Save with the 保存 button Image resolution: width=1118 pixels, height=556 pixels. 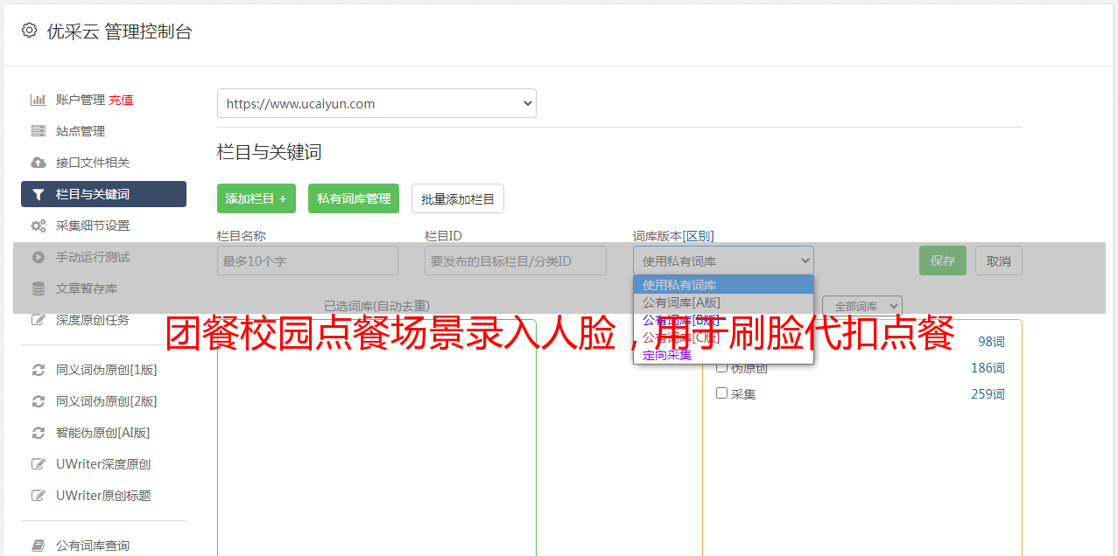point(943,261)
